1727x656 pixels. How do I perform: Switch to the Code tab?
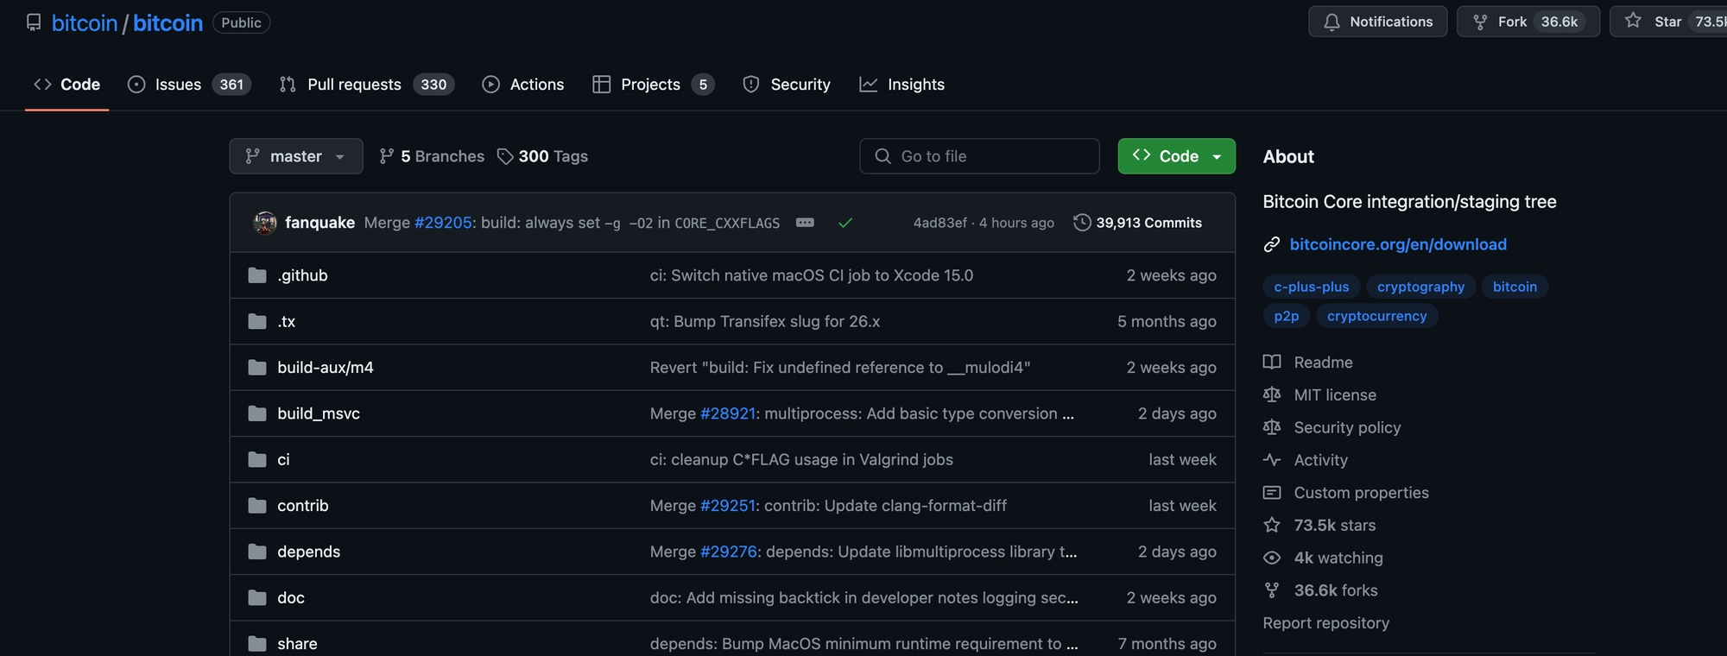coord(66,85)
